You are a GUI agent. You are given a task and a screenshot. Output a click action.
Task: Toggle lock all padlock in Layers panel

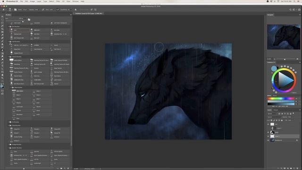tap(282, 120)
